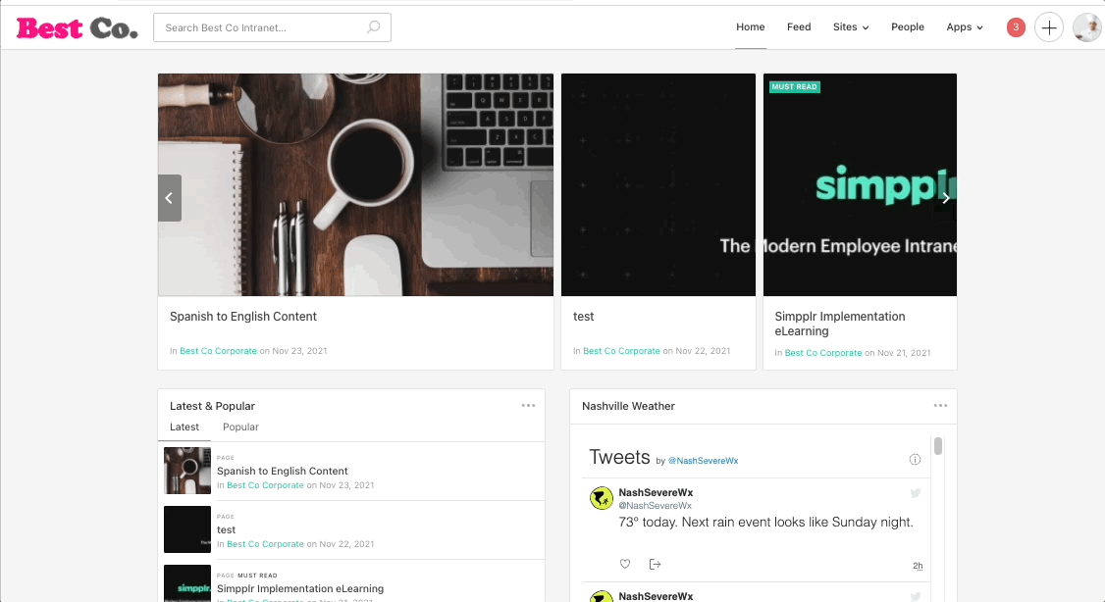Click Best Co Corporate link under test card
Viewport: 1105px width, 602px height.
[621, 351]
